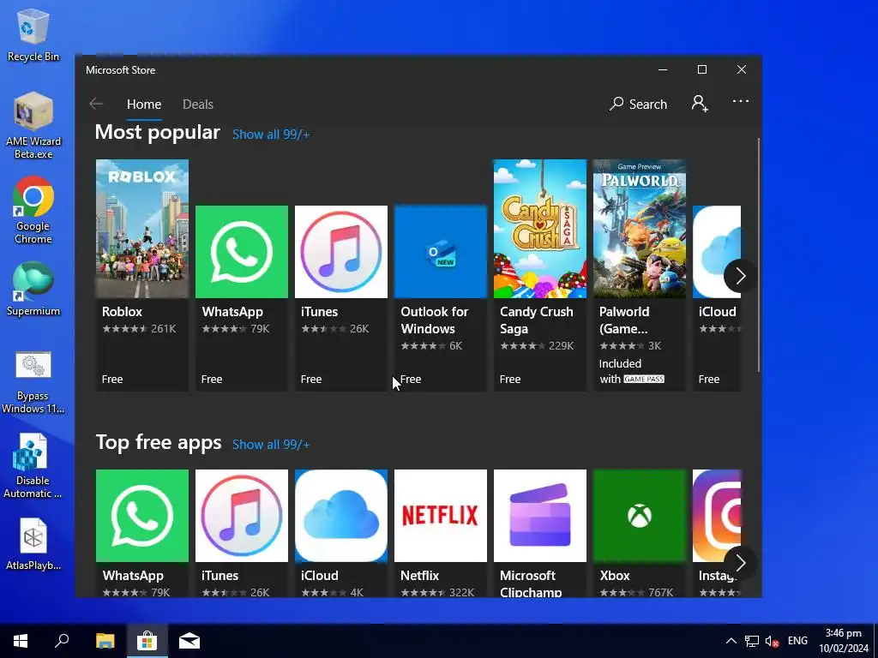The height and width of the screenshot is (658, 878).
Task: Show hidden tray icons chevron
Action: (731, 641)
